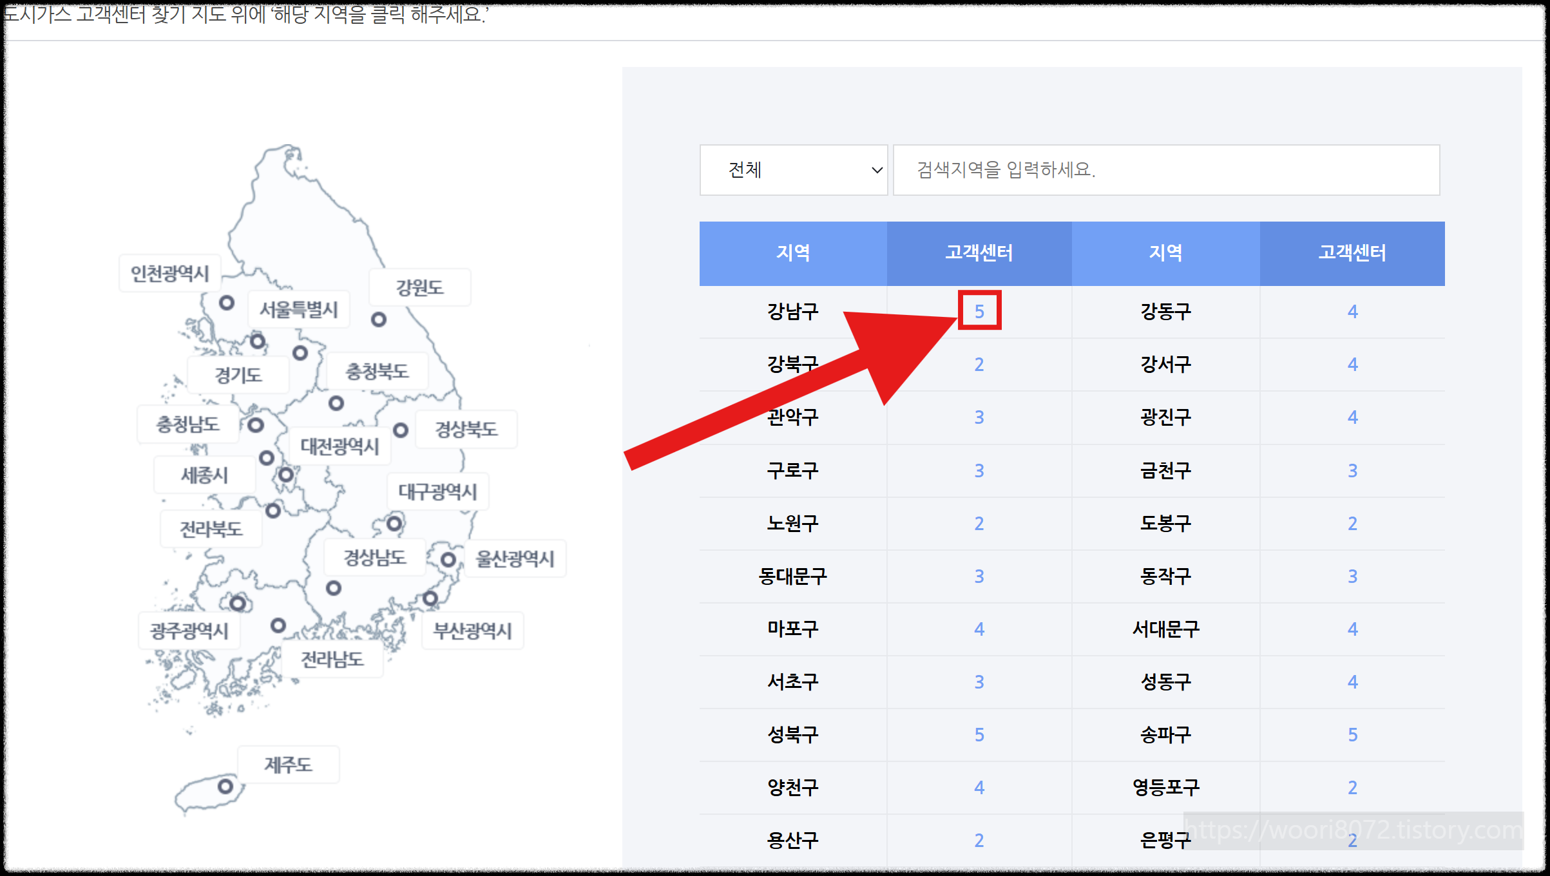Viewport: 1550px width, 876px height.
Task: Select 강원도 label on the map
Action: [419, 287]
